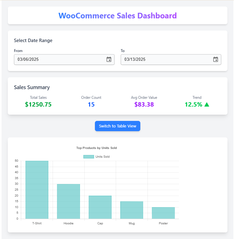Click the Total Sales label
The image size is (234, 239).
pyautogui.click(x=38, y=98)
